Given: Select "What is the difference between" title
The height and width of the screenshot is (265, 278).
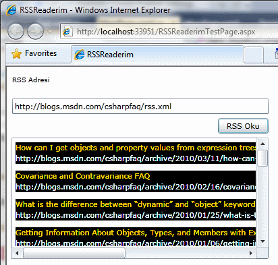Looking at the screenshot, I should click(136, 204).
